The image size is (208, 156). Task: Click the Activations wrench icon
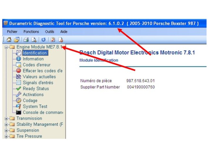click(19, 95)
